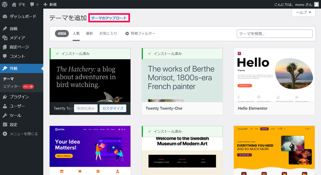Go to 投稿 in the sidebar
The image size is (321, 175).
pos(14,28)
